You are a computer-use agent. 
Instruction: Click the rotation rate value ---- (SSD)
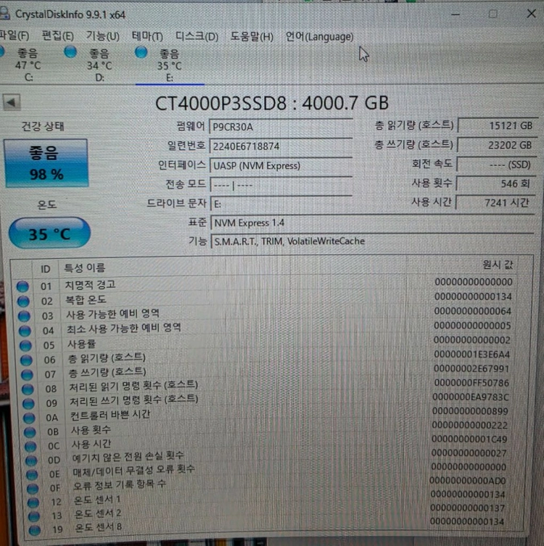pyautogui.click(x=497, y=165)
